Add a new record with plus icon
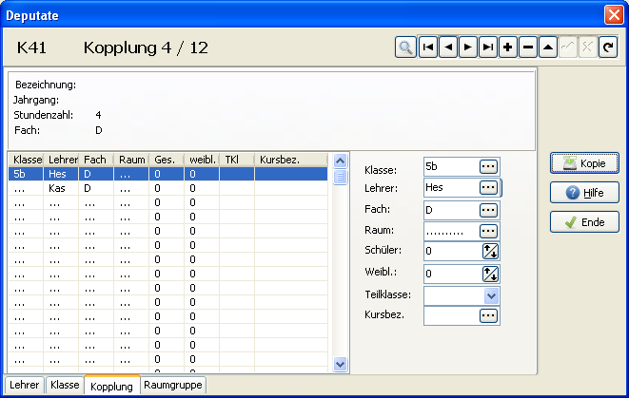 pyautogui.click(x=507, y=47)
